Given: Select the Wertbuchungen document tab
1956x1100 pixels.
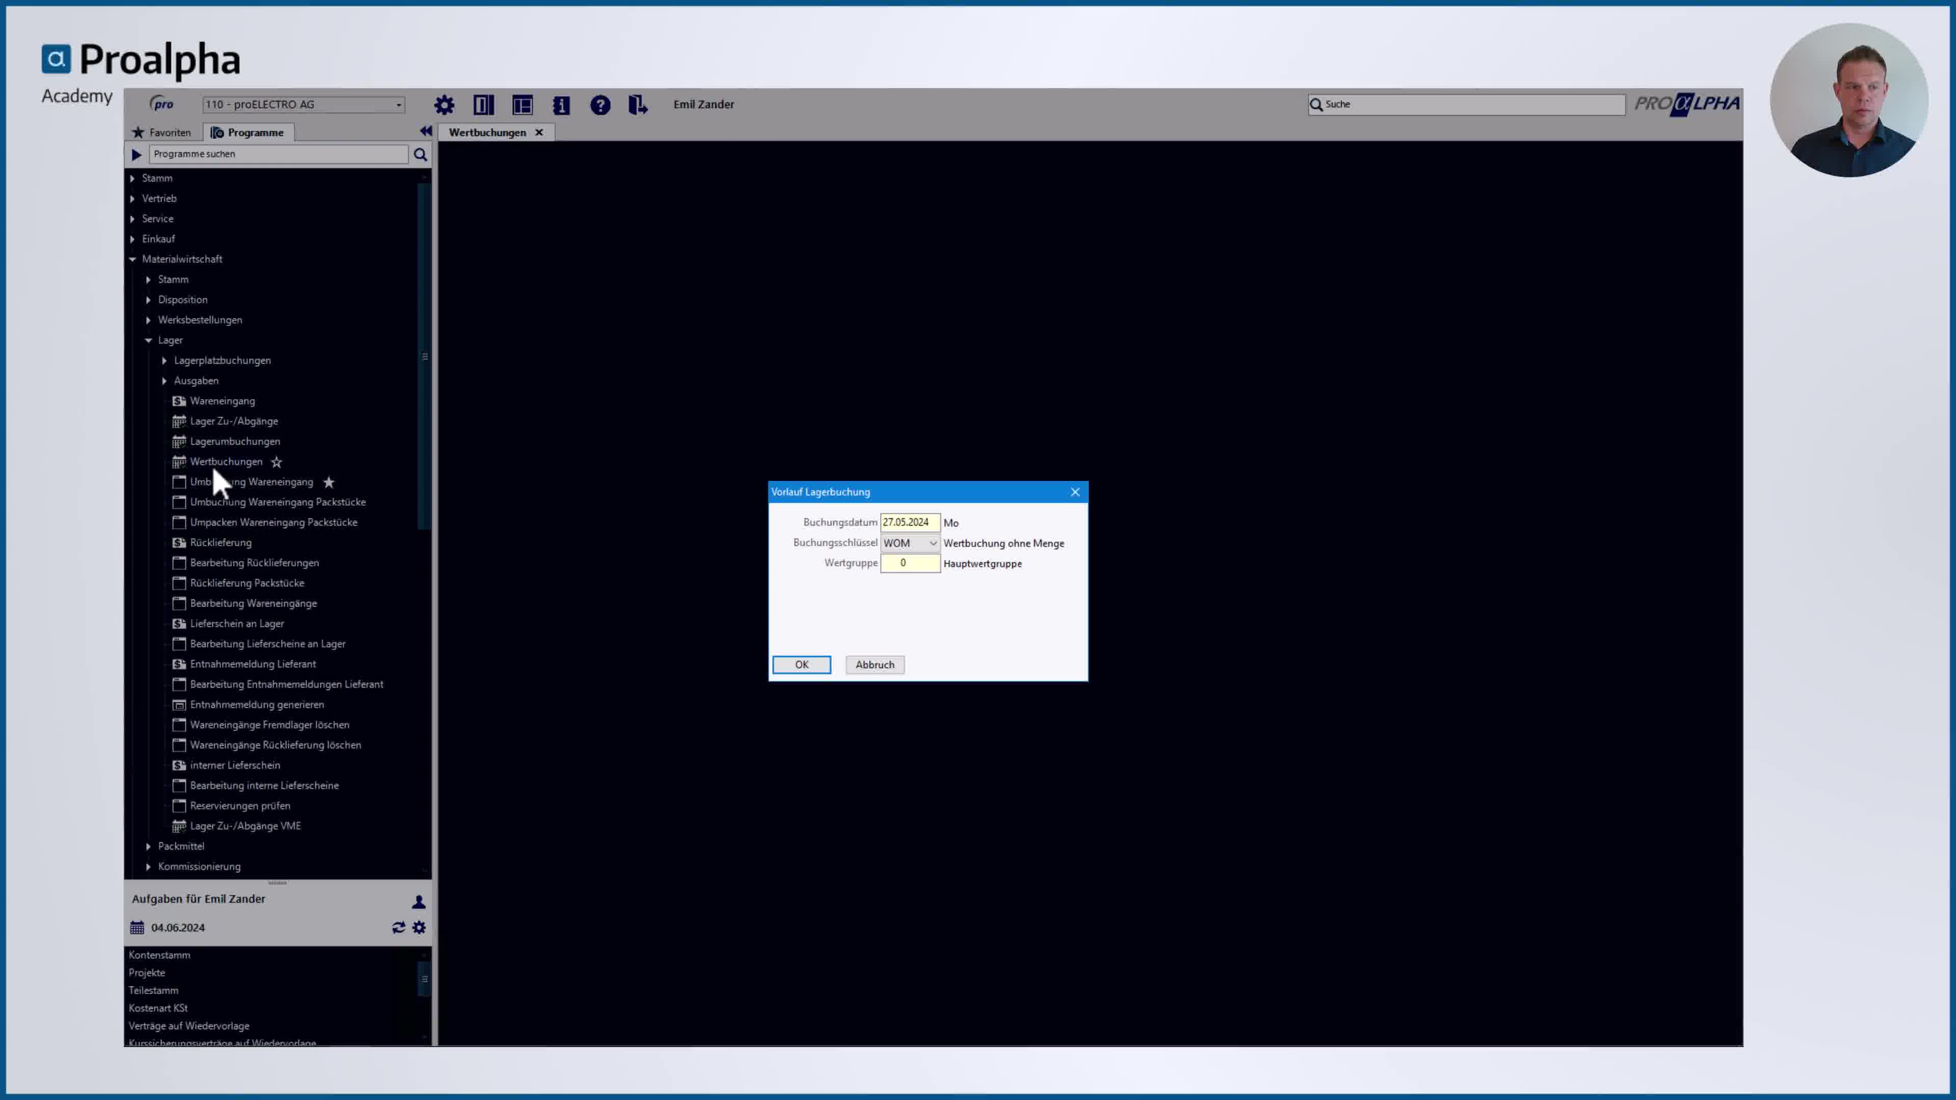Looking at the screenshot, I should click(x=487, y=132).
